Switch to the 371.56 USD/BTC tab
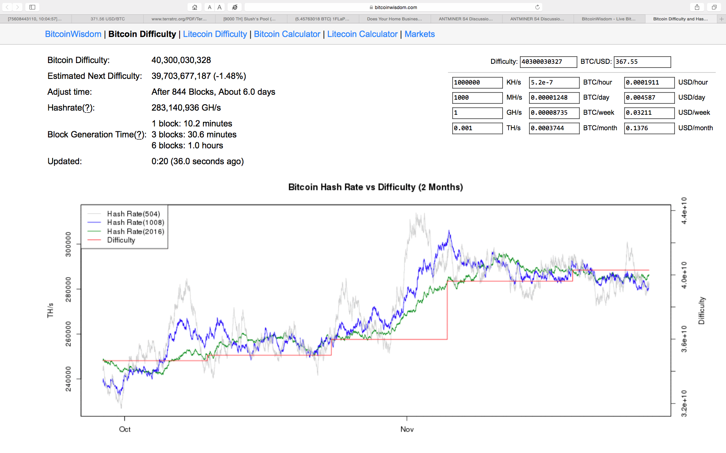Viewport: 726px width, 453px height. pos(107,19)
